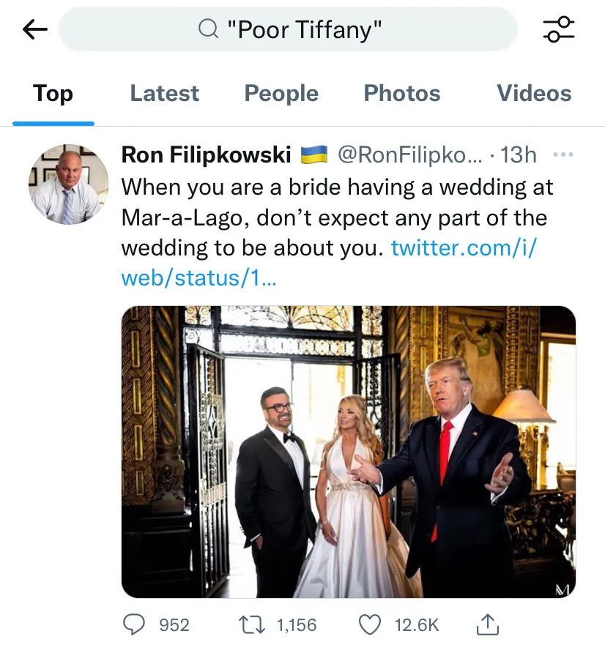
Task: Go back using the left arrow
Action: [x=35, y=29]
